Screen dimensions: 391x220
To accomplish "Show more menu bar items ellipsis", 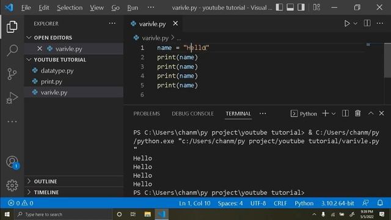I will (x=151, y=7).
